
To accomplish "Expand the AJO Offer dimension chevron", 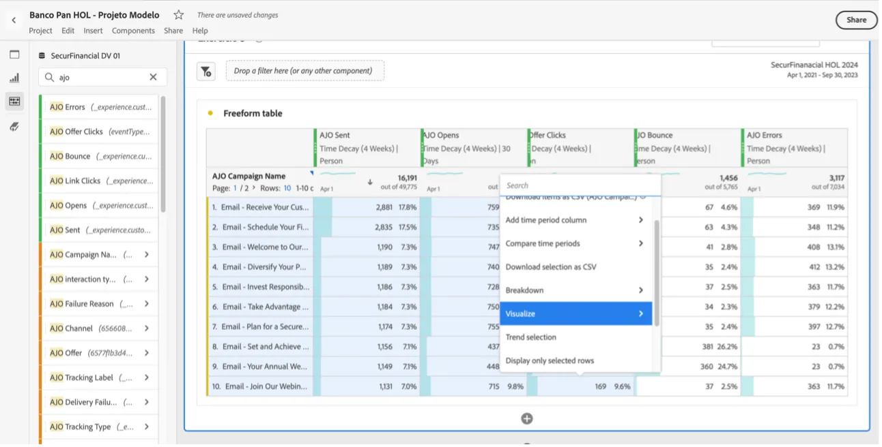I will tap(147, 353).
